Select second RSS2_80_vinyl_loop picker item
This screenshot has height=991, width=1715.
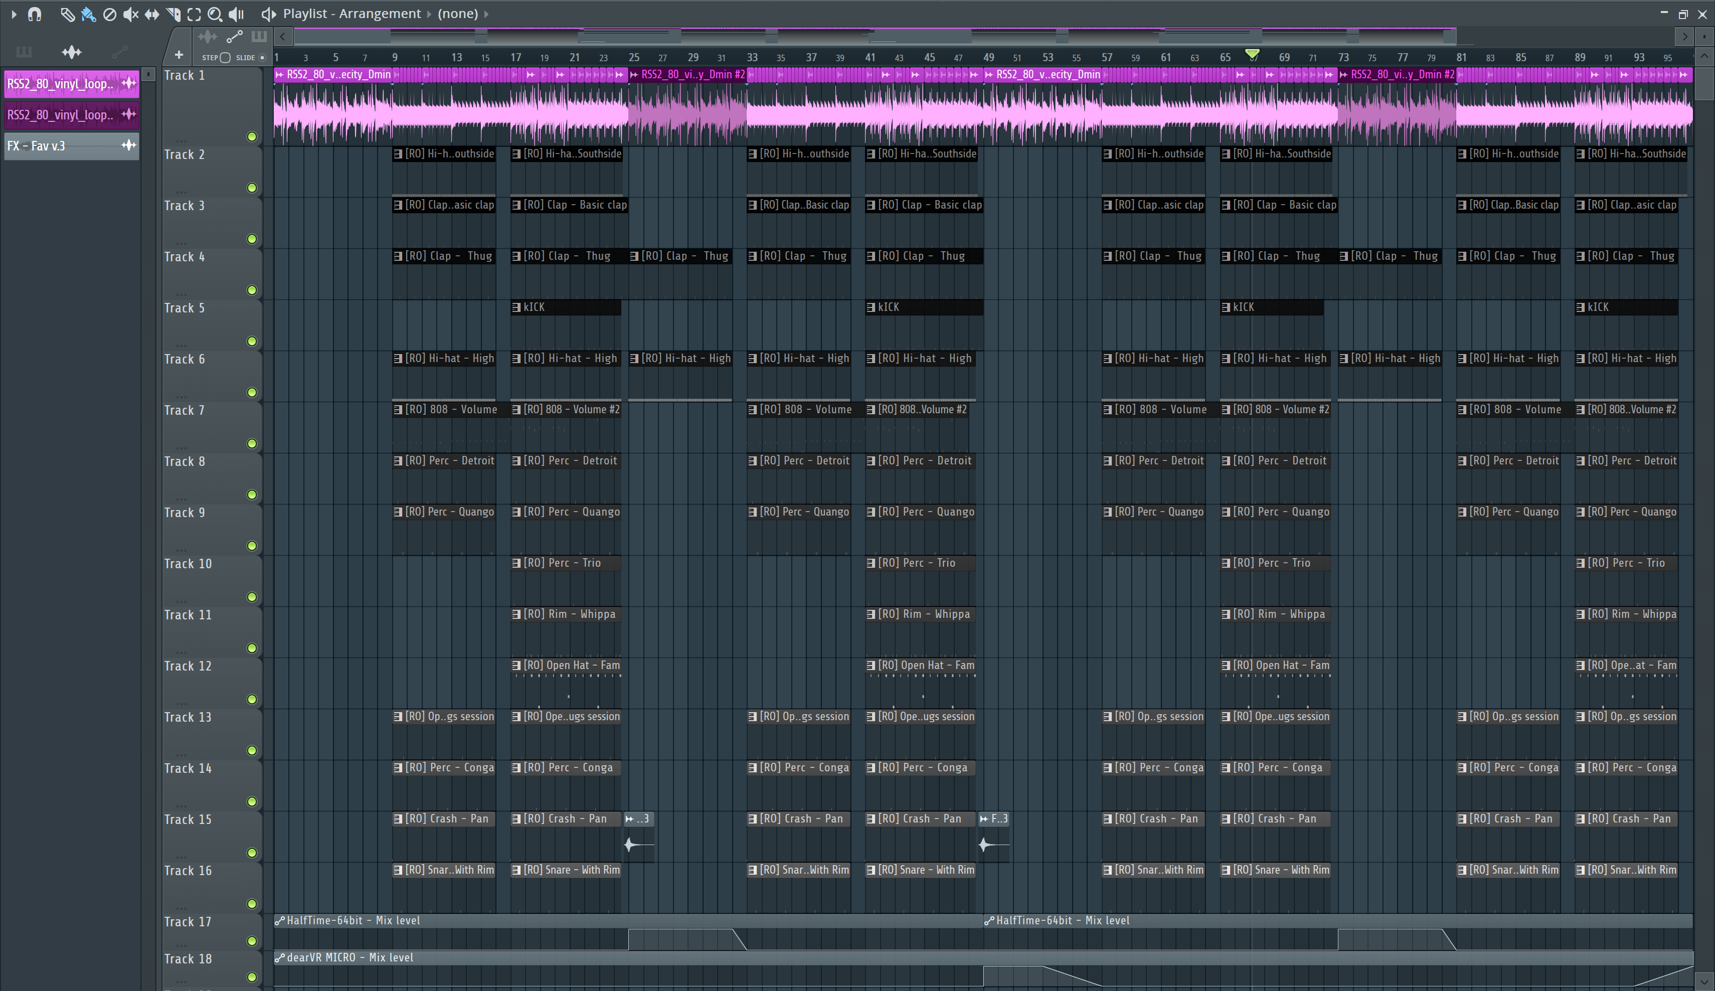[x=71, y=115]
